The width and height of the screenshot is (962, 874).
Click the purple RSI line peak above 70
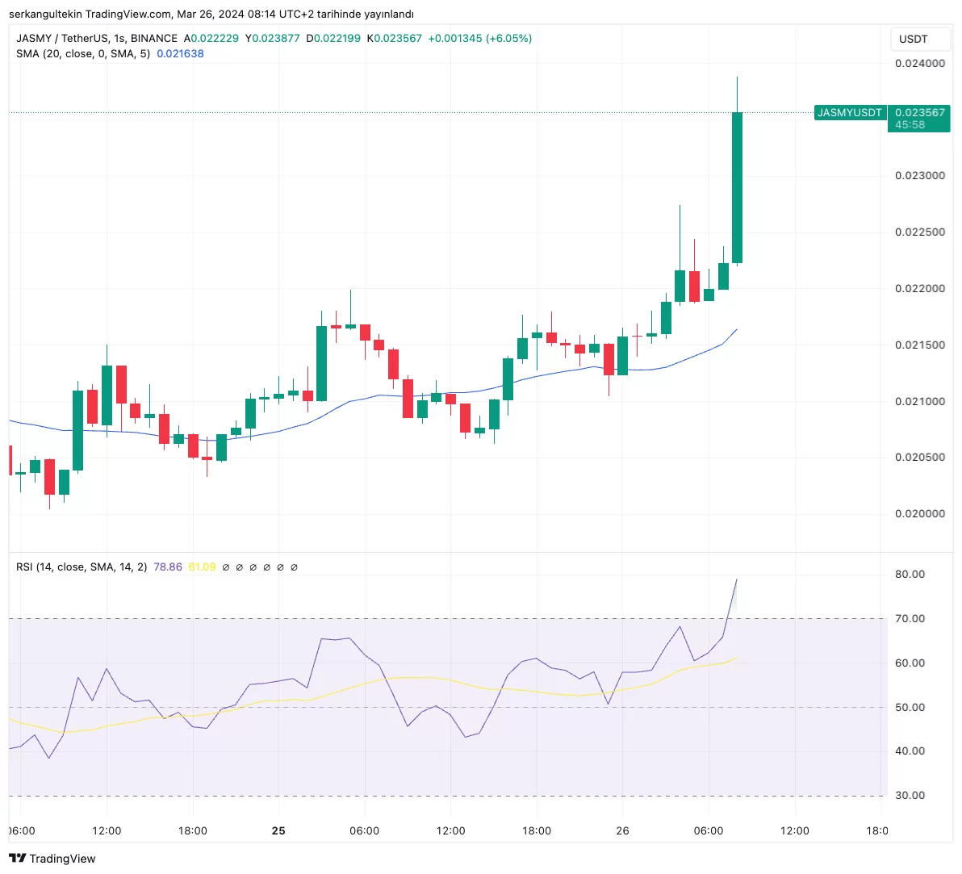pyautogui.click(x=736, y=579)
